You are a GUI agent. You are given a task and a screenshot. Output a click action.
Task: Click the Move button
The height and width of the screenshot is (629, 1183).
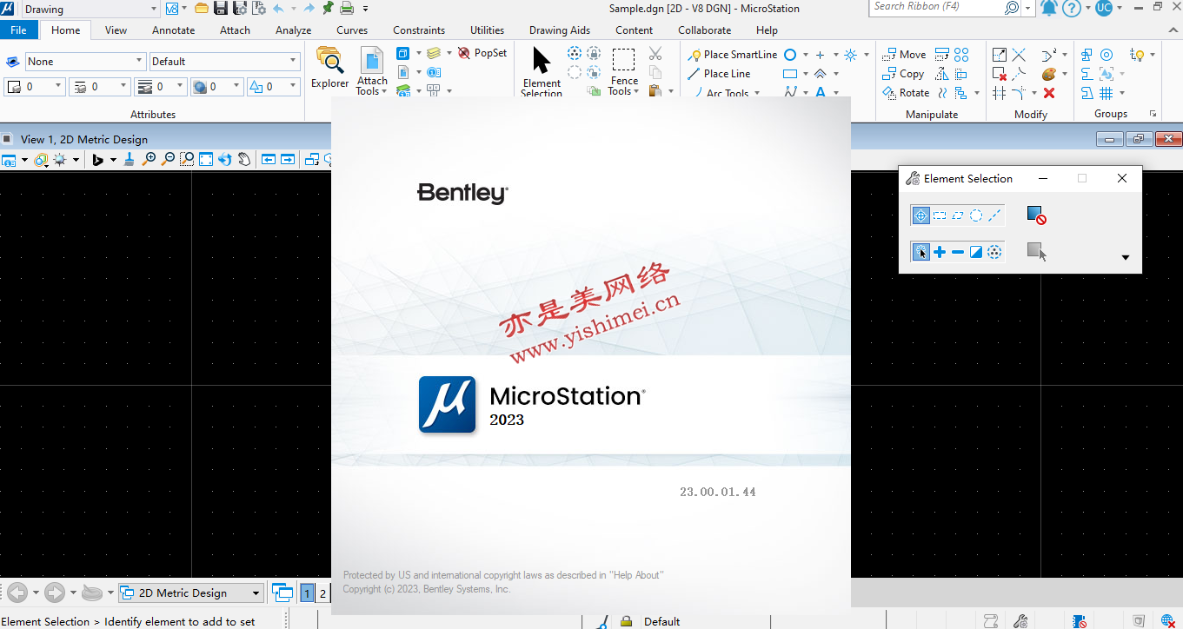[x=904, y=55]
